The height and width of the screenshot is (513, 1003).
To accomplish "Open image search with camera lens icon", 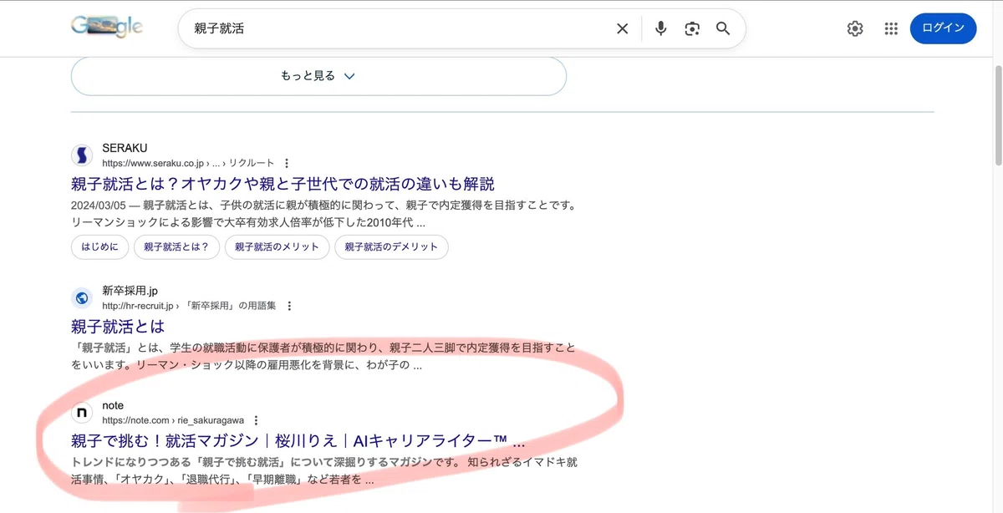I will click(x=692, y=28).
